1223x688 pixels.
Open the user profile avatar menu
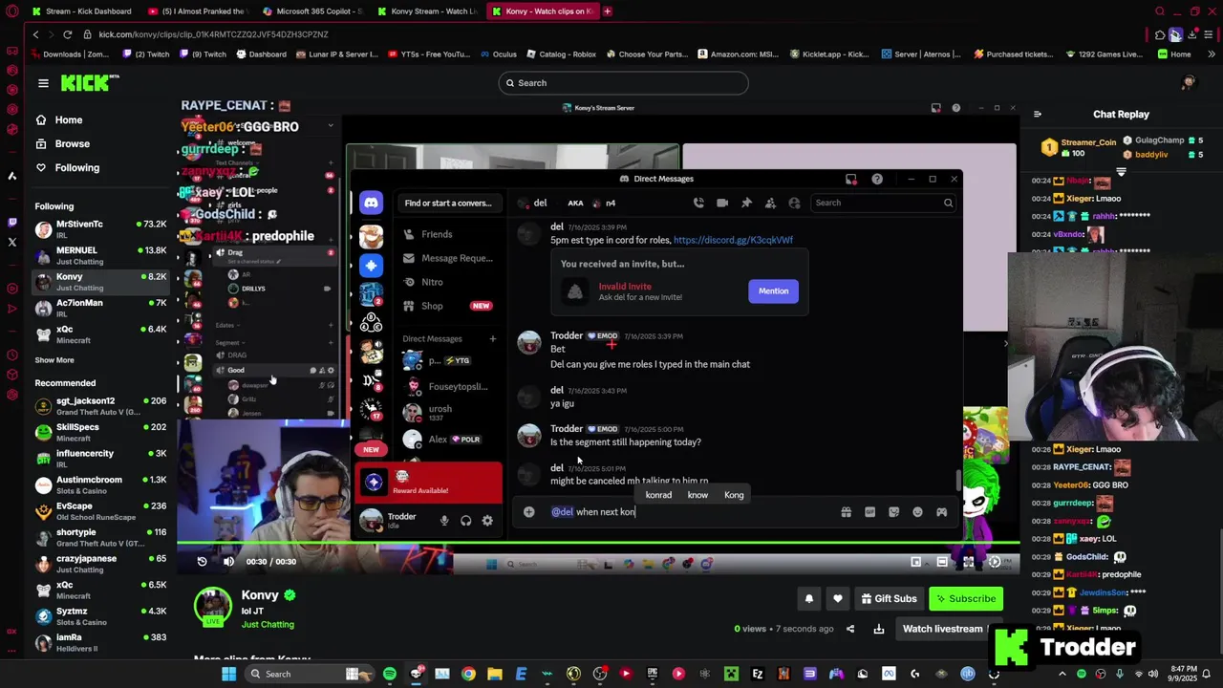(1188, 83)
